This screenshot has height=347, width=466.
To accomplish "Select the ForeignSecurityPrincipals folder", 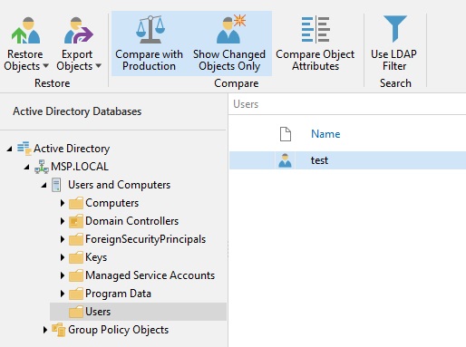I will (x=145, y=239).
